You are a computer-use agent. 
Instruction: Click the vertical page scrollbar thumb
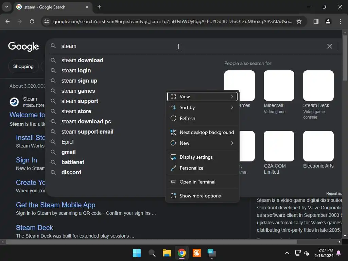345,58
